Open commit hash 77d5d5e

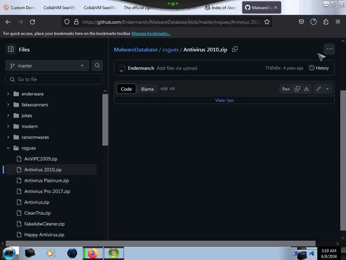[x=273, y=68]
